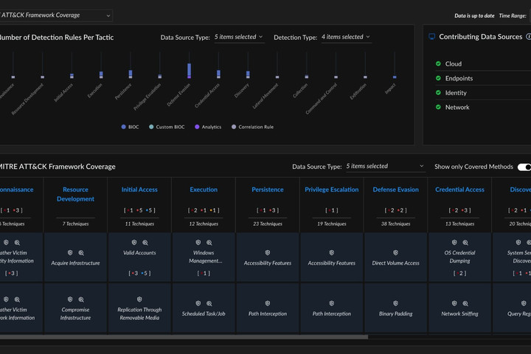Click monitor icon beside Contributing Data Sources
531x354 pixels.
click(x=431, y=37)
